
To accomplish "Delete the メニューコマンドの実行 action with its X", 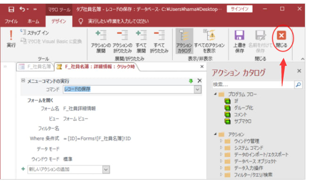I will click(200, 80).
